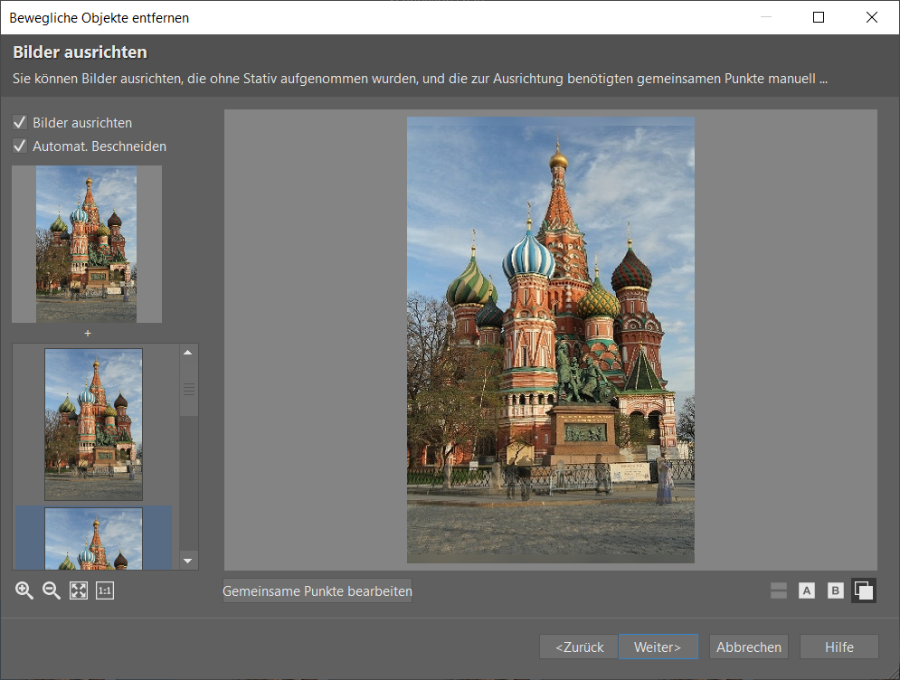Click the thumbnail list scrollbar handle
This screenshot has height=680, width=900.
click(x=188, y=389)
